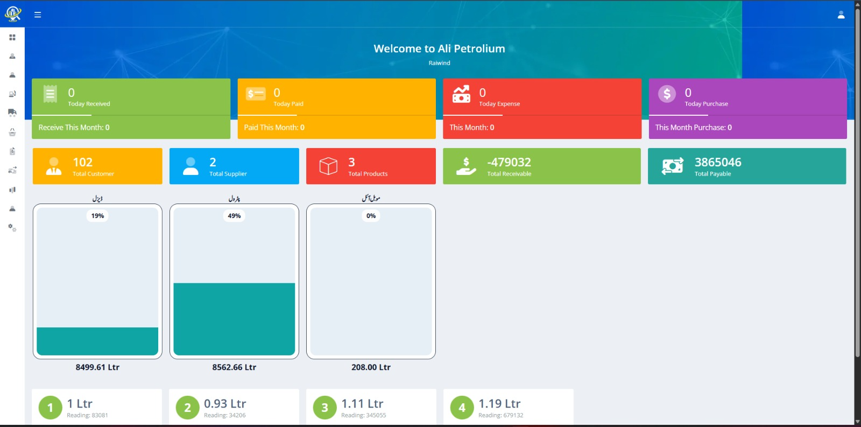Click the vertical page scrollbar
The width and height of the screenshot is (861, 427).
coord(857,183)
